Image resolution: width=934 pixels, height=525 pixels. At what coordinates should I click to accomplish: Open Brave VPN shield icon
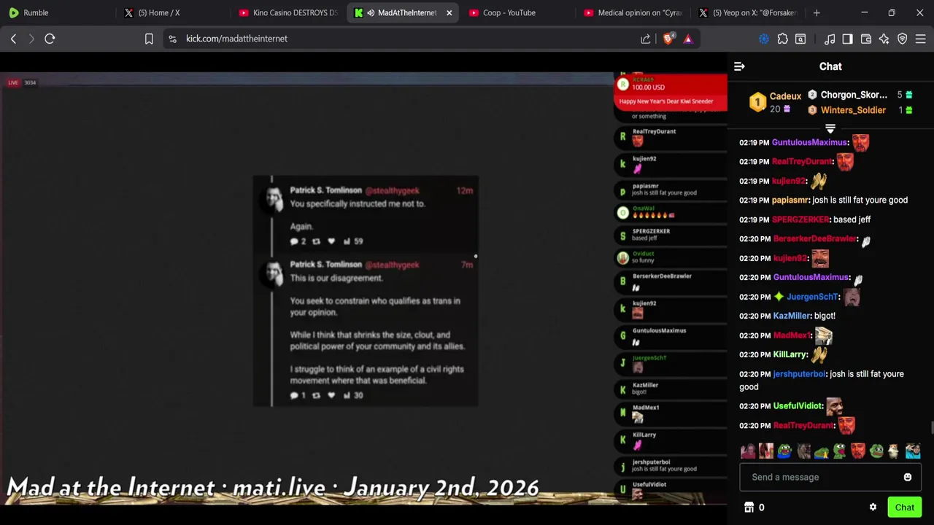coord(903,39)
